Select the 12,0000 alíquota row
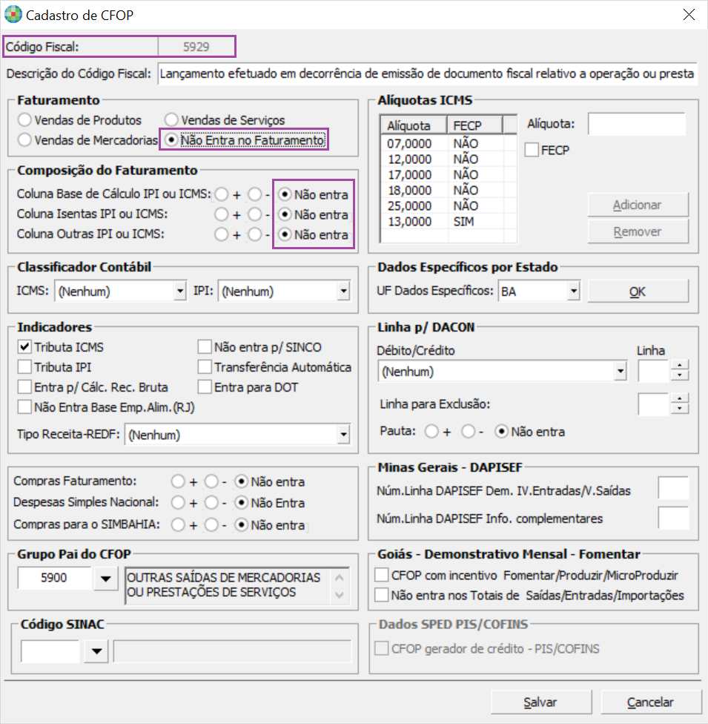Image resolution: width=708 pixels, height=724 pixels. 448,159
